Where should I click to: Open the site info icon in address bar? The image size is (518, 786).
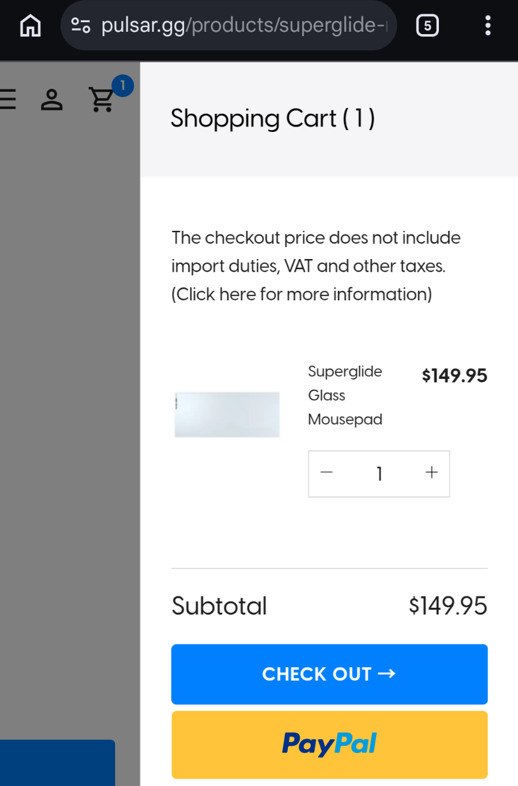click(x=80, y=25)
